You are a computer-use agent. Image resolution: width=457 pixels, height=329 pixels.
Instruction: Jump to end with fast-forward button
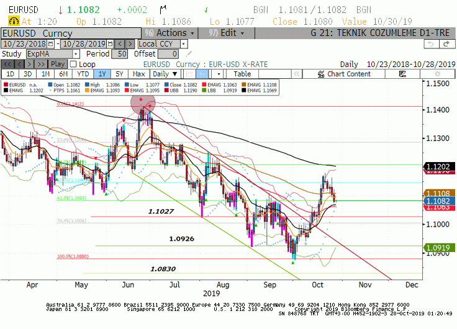point(41,64)
